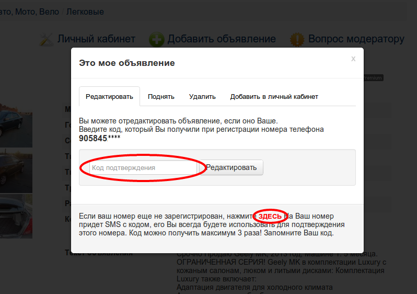Close the dialog with the x icon

pos(353,59)
